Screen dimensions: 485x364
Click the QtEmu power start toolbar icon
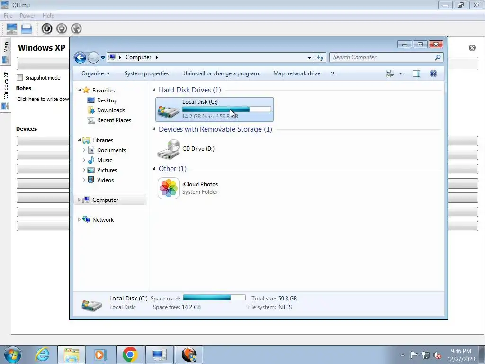click(47, 29)
